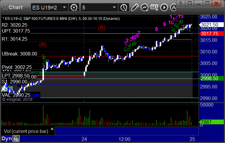This screenshot has width=225, height=143.
Task: Click the magenta count number 9
Action: coord(164,24)
